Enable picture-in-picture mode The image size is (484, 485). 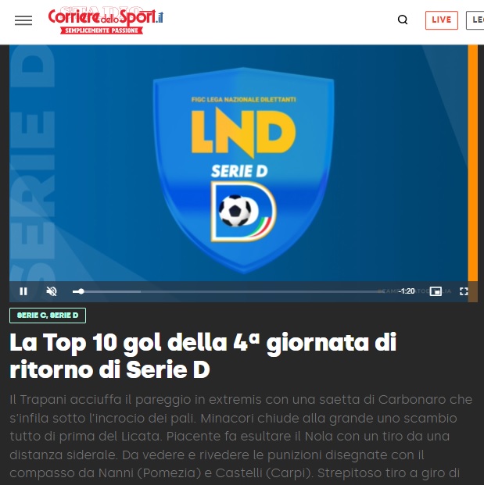click(x=436, y=291)
